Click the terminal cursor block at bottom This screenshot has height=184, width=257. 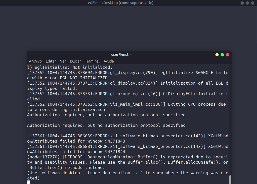click(28, 182)
